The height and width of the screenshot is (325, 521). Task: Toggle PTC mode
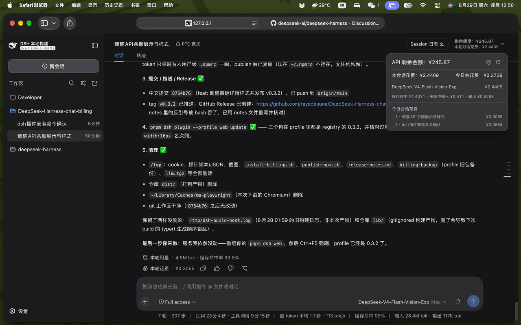pos(188,44)
